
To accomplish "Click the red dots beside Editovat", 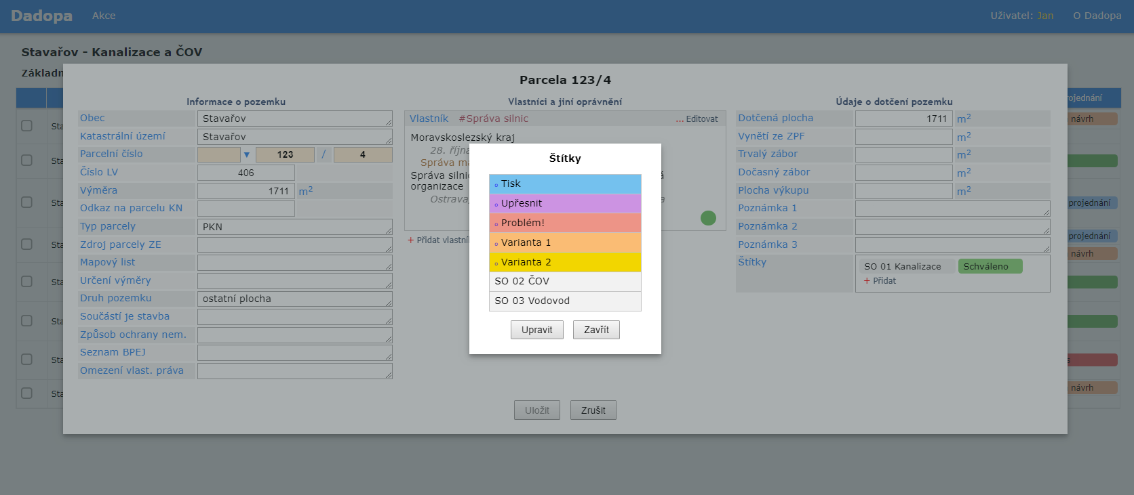I will pyautogui.click(x=680, y=119).
